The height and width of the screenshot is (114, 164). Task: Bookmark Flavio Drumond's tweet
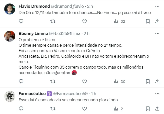(148, 21)
